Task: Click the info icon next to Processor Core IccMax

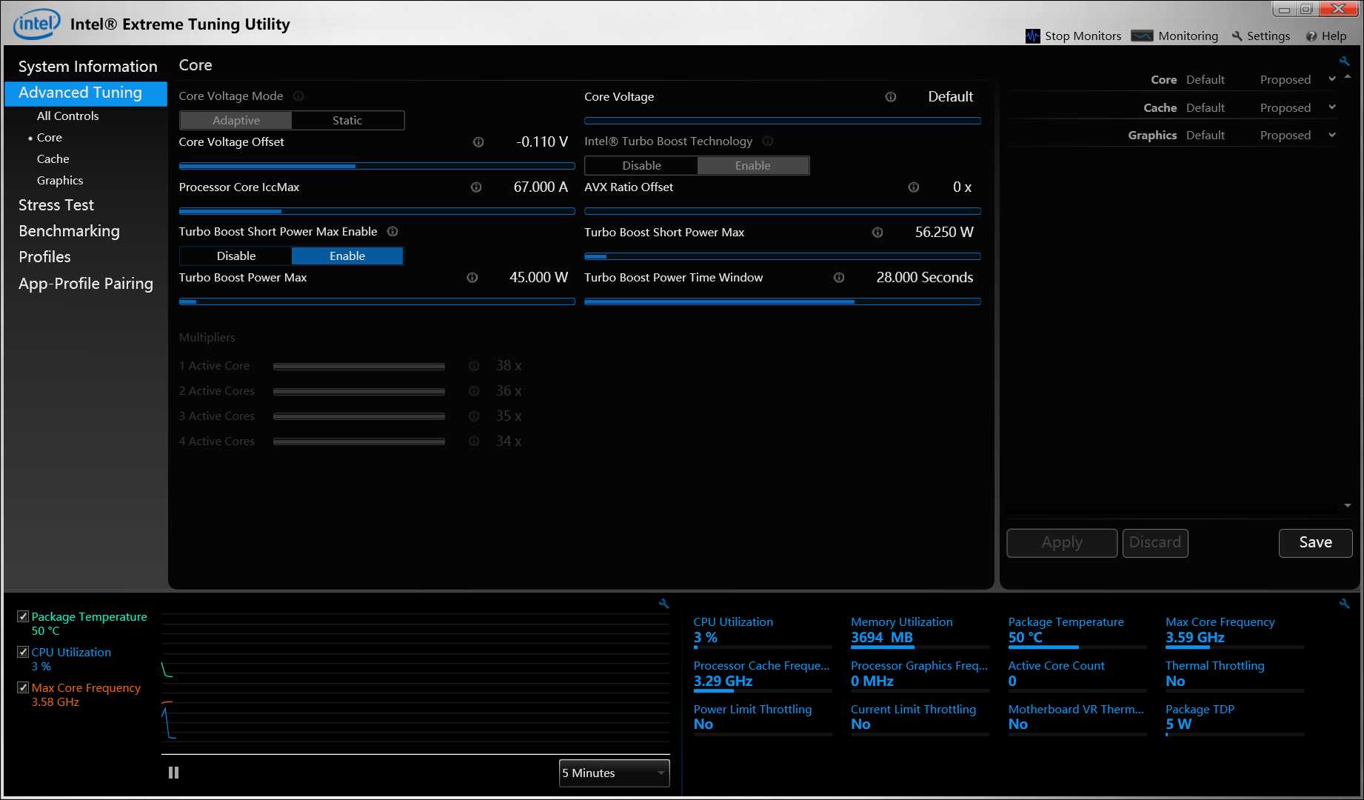Action: tap(476, 187)
